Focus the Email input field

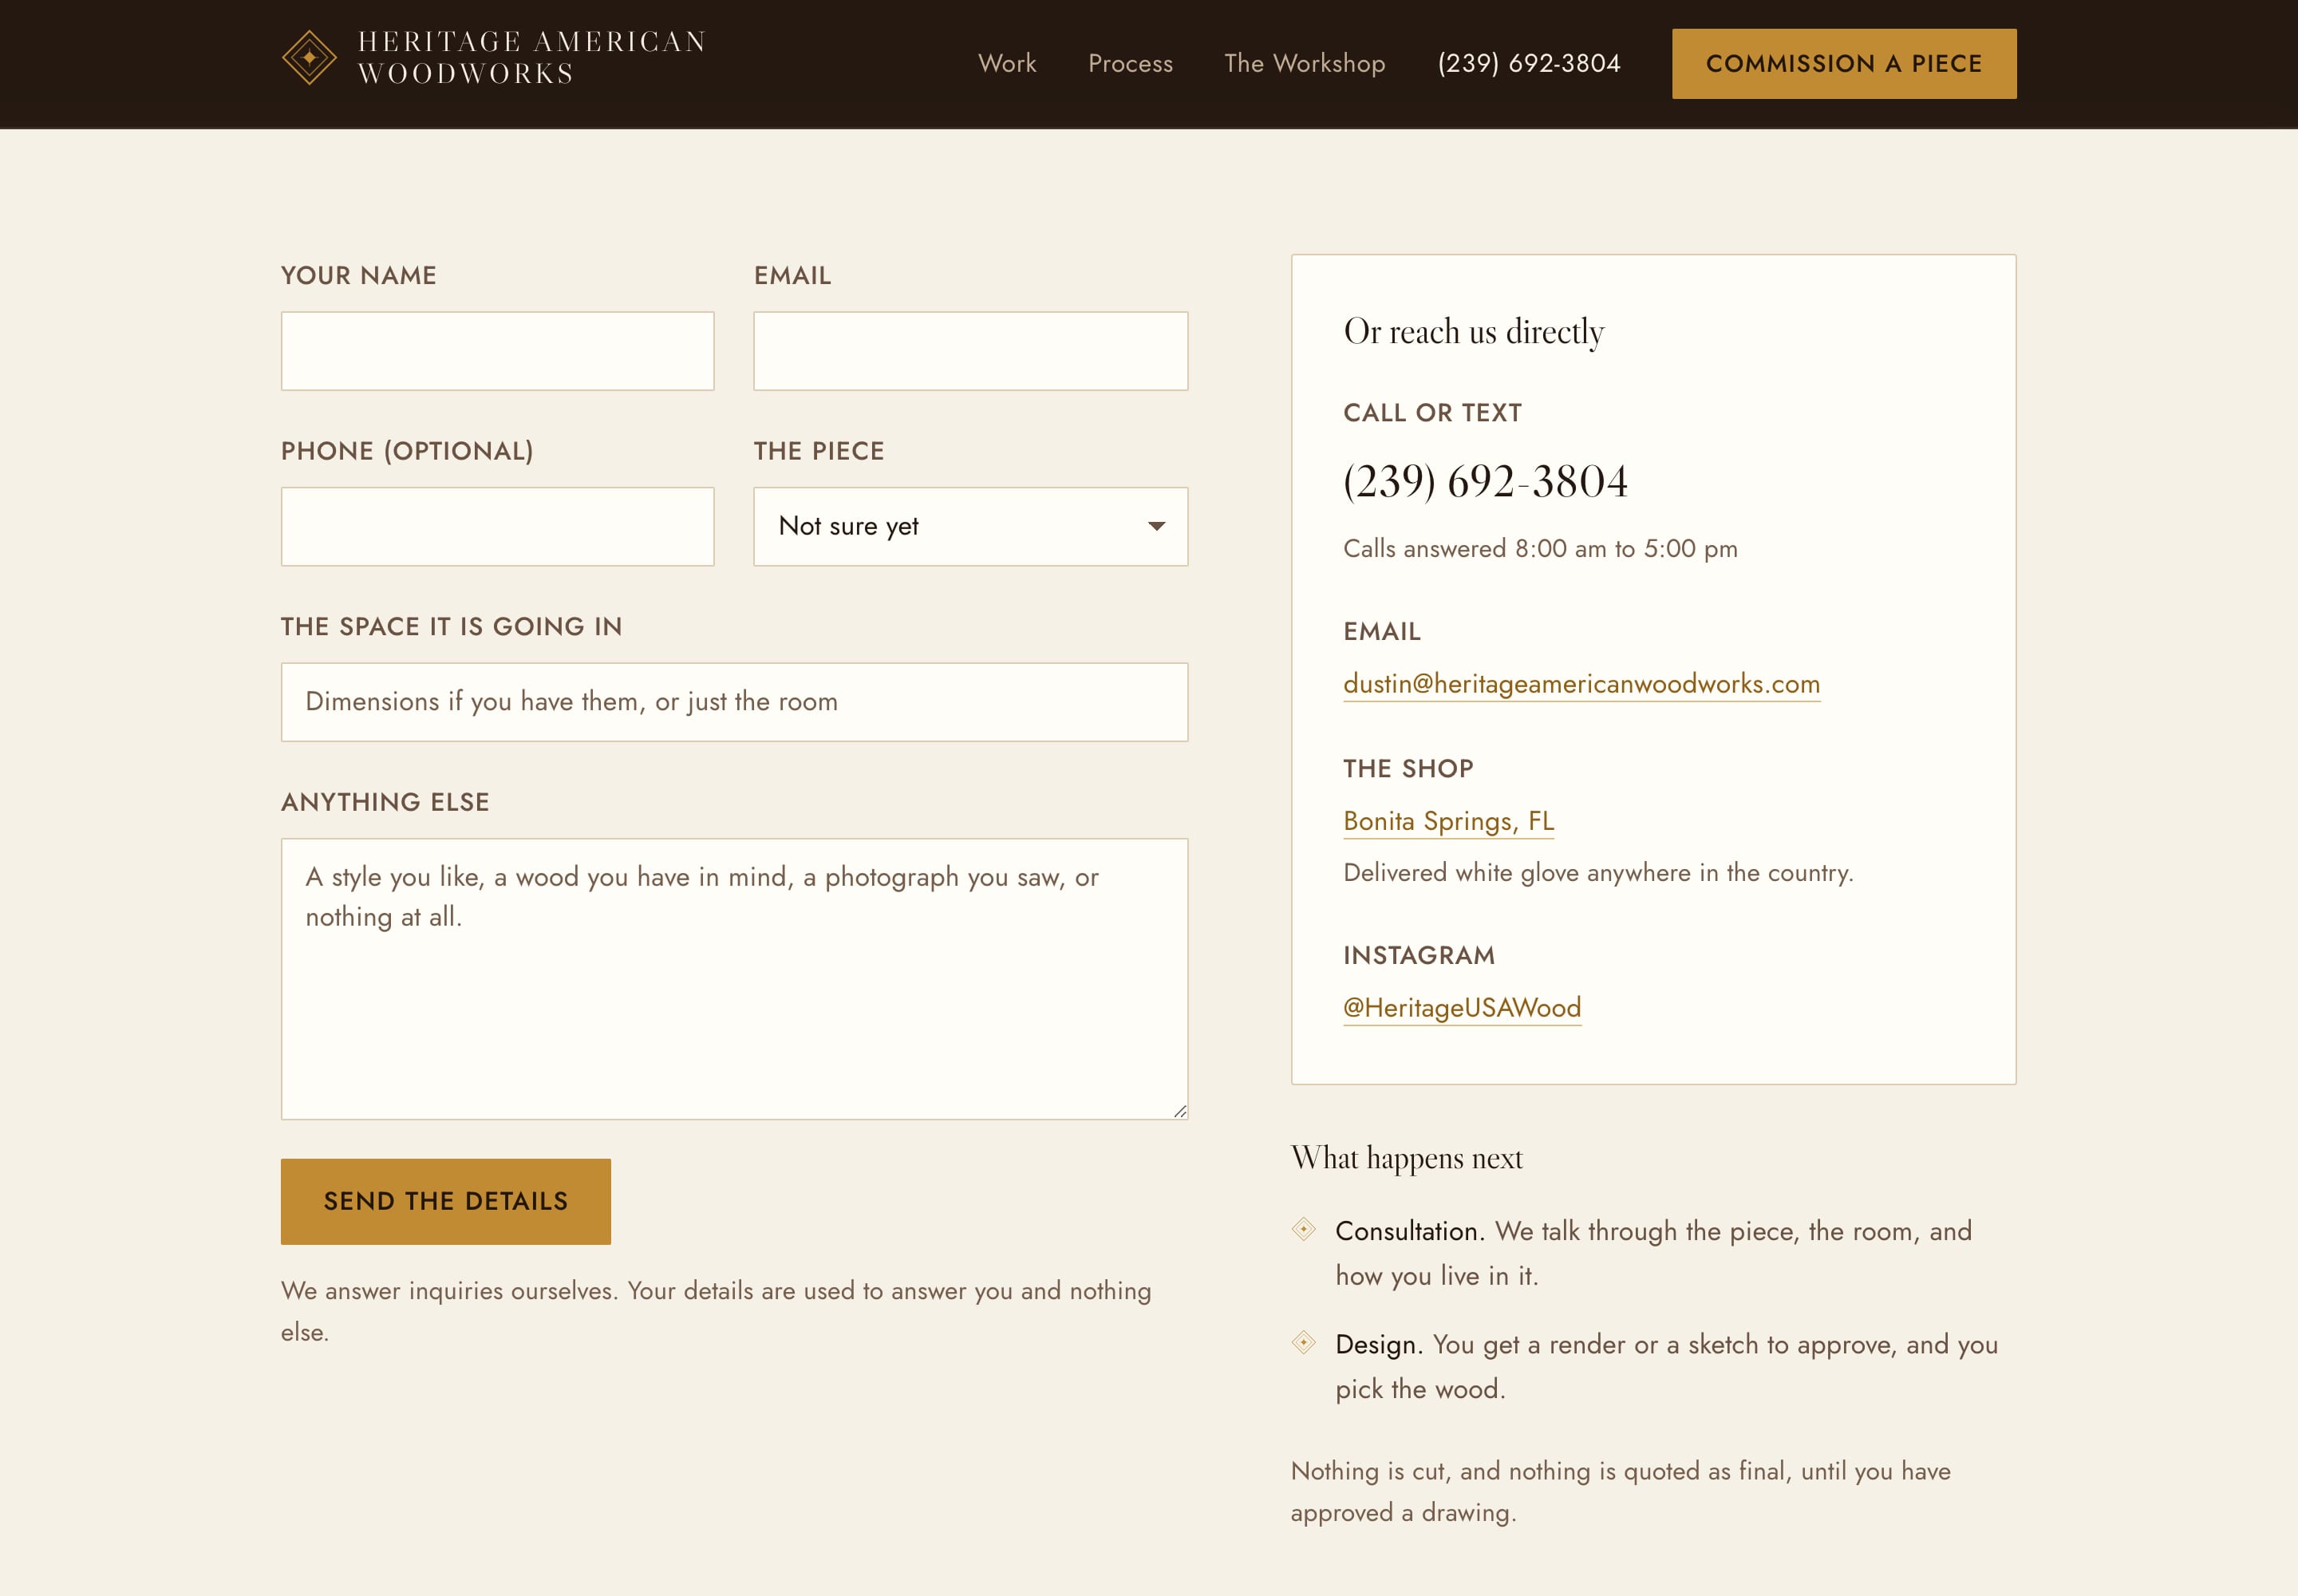971,351
